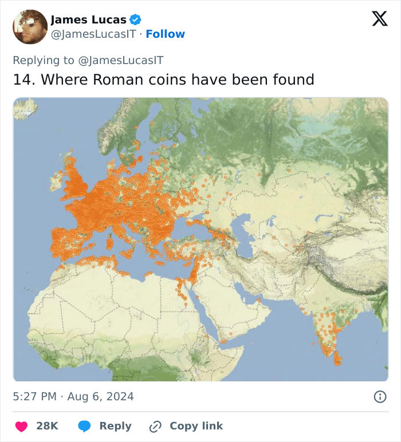This screenshot has height=442, width=401.
Task: Click the James Lucas display name
Action: [88, 20]
